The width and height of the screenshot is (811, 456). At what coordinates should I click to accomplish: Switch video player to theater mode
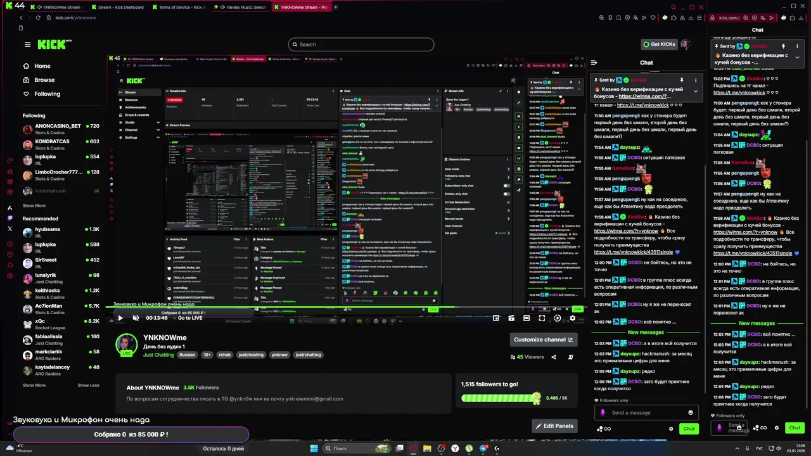[527, 318]
